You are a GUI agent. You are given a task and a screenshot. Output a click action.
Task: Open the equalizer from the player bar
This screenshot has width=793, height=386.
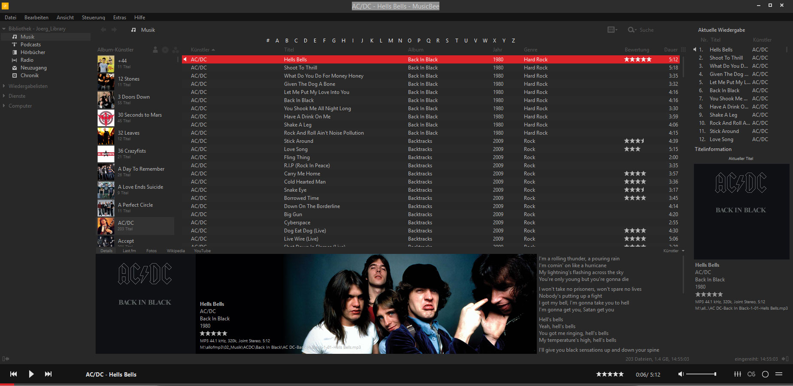[738, 374]
